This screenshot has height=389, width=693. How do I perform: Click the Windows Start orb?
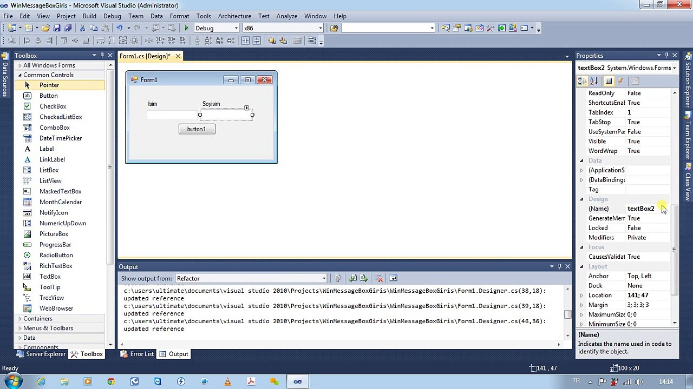pyautogui.click(x=13, y=381)
